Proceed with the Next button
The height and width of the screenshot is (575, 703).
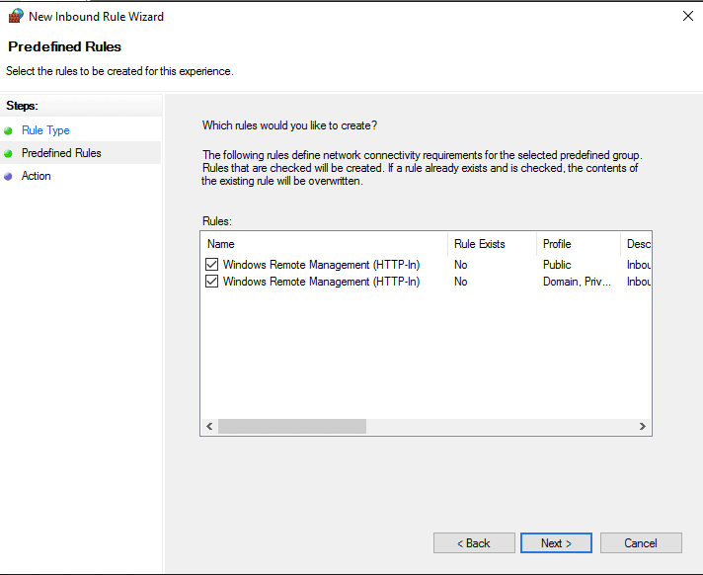[556, 542]
